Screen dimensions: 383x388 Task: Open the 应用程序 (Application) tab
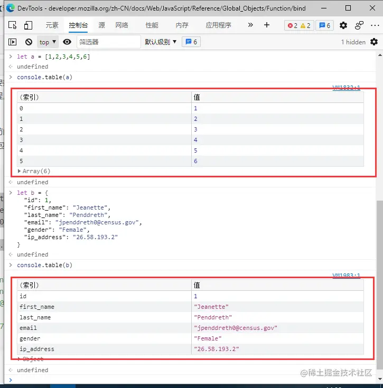click(218, 25)
